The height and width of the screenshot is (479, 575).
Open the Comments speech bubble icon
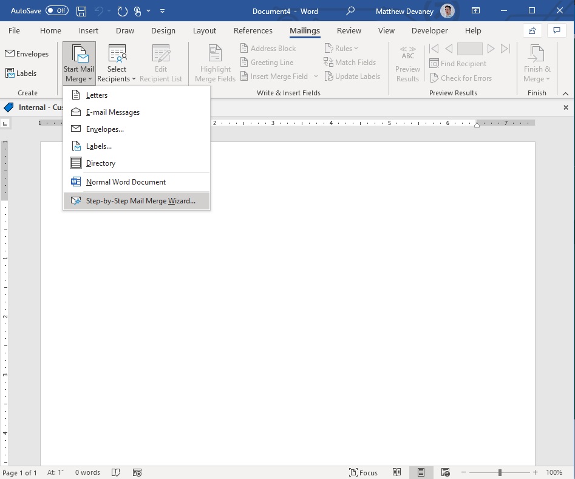click(x=557, y=31)
